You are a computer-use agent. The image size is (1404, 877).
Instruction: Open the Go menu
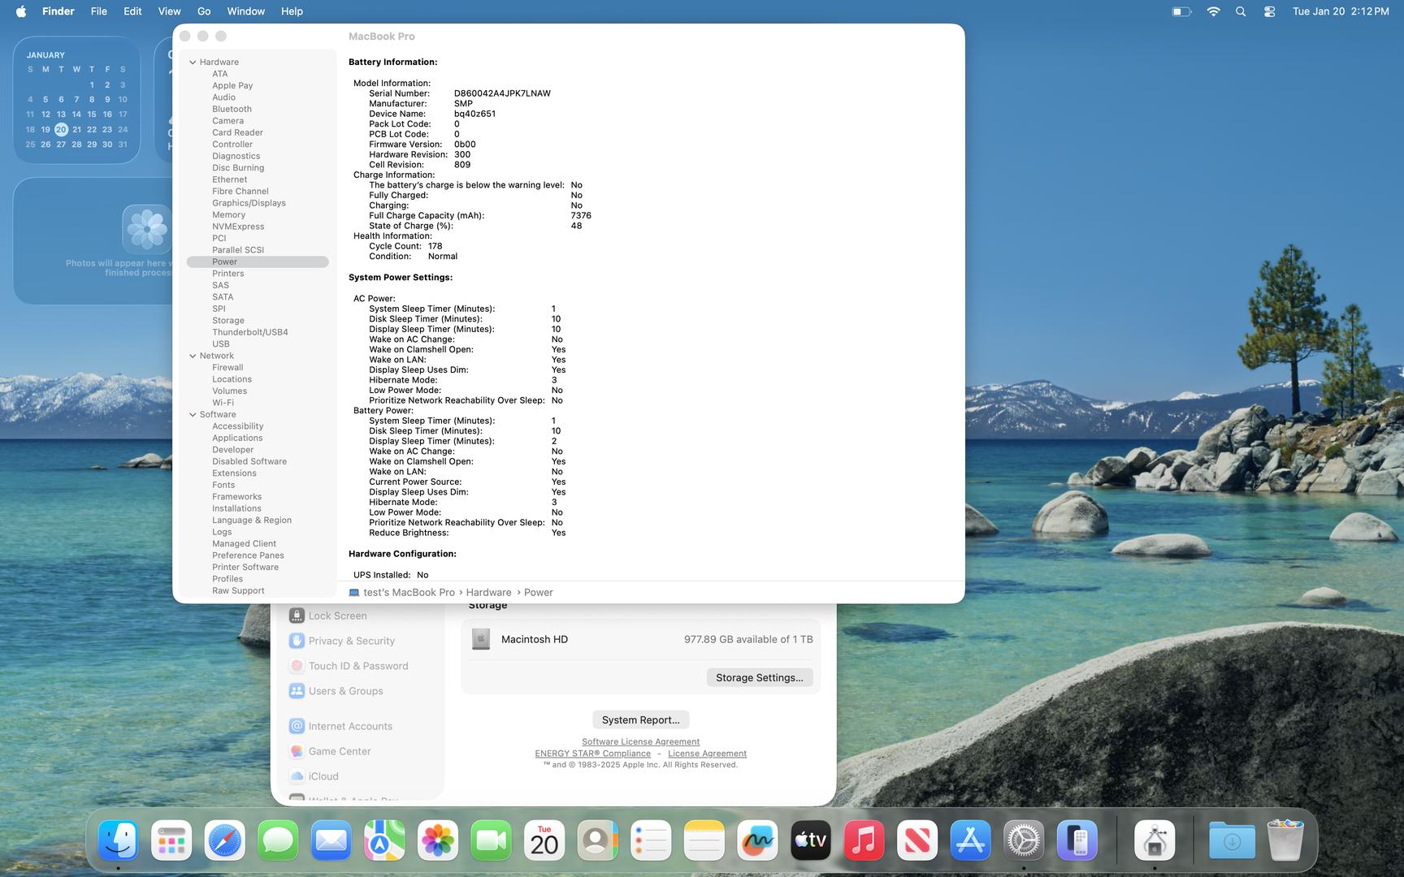204,11
